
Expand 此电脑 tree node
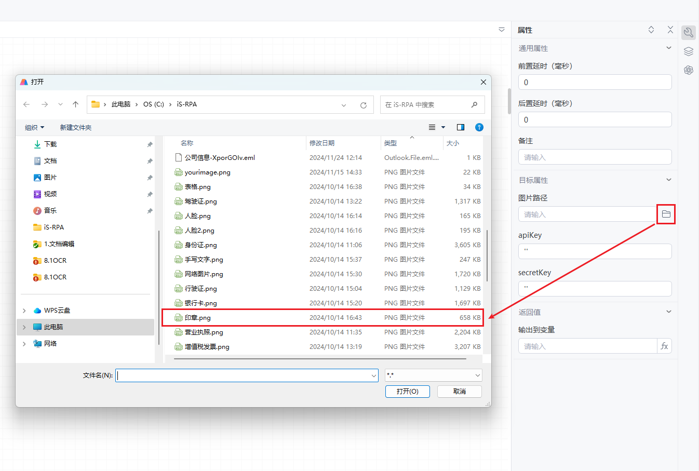tap(24, 327)
